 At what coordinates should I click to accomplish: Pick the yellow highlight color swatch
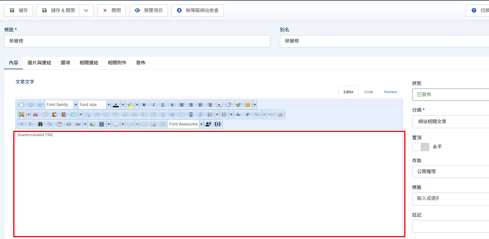pyautogui.click(x=130, y=105)
